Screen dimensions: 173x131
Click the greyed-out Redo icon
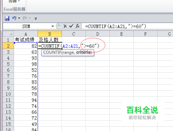pos(25,18)
